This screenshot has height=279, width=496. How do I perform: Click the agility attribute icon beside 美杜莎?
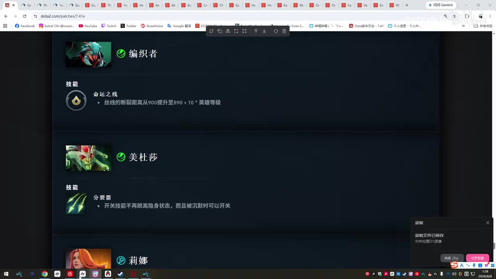tap(121, 157)
